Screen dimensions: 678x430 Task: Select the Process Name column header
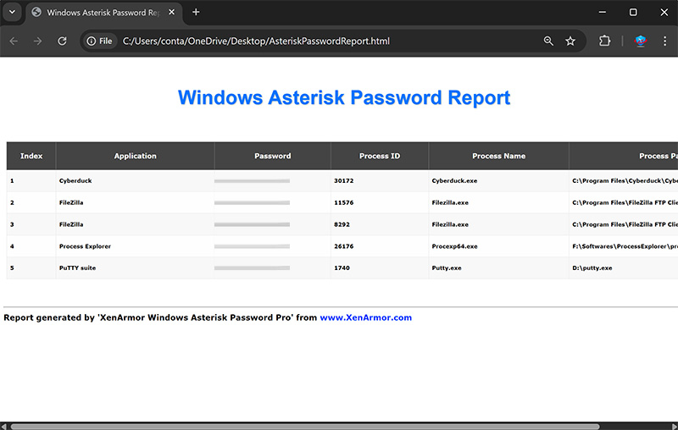tap(498, 156)
